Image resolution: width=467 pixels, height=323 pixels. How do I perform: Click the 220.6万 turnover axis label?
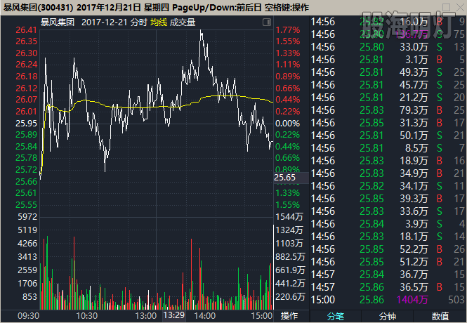coord(291,297)
